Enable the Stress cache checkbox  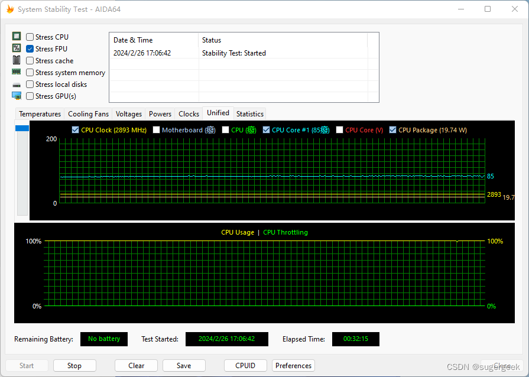coord(30,60)
